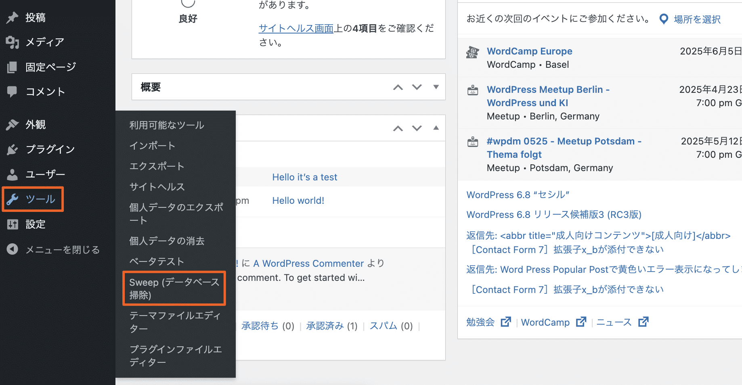742x385 pixels.
Task: Click the 外観 paintbrush icon
Action: pos(13,125)
